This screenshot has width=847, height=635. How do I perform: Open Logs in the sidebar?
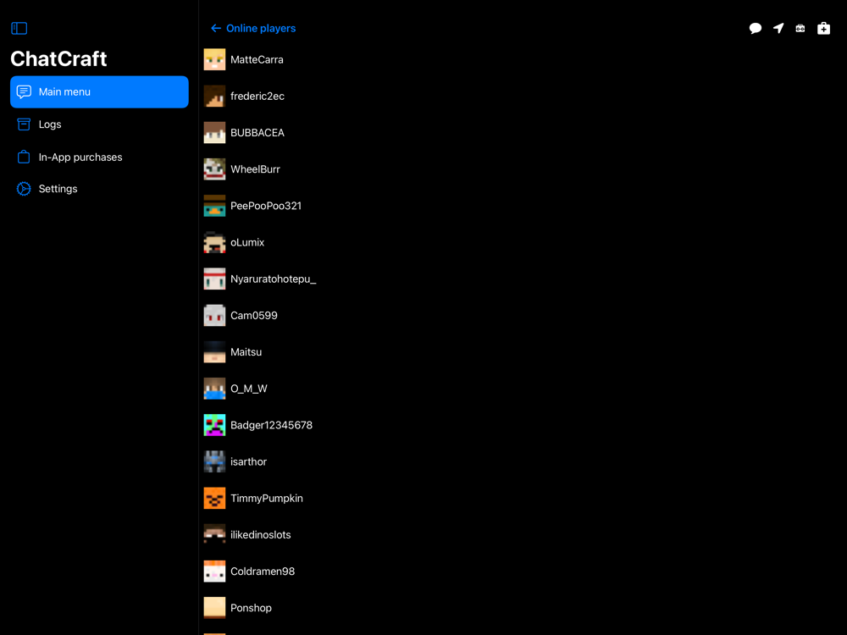[99, 124]
